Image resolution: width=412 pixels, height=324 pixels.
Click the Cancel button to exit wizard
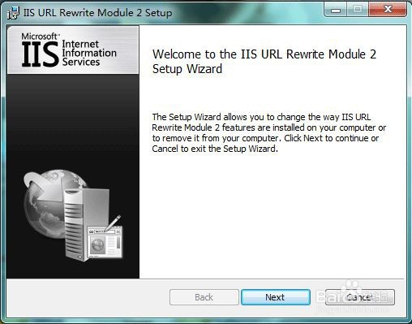pyautogui.click(x=359, y=297)
